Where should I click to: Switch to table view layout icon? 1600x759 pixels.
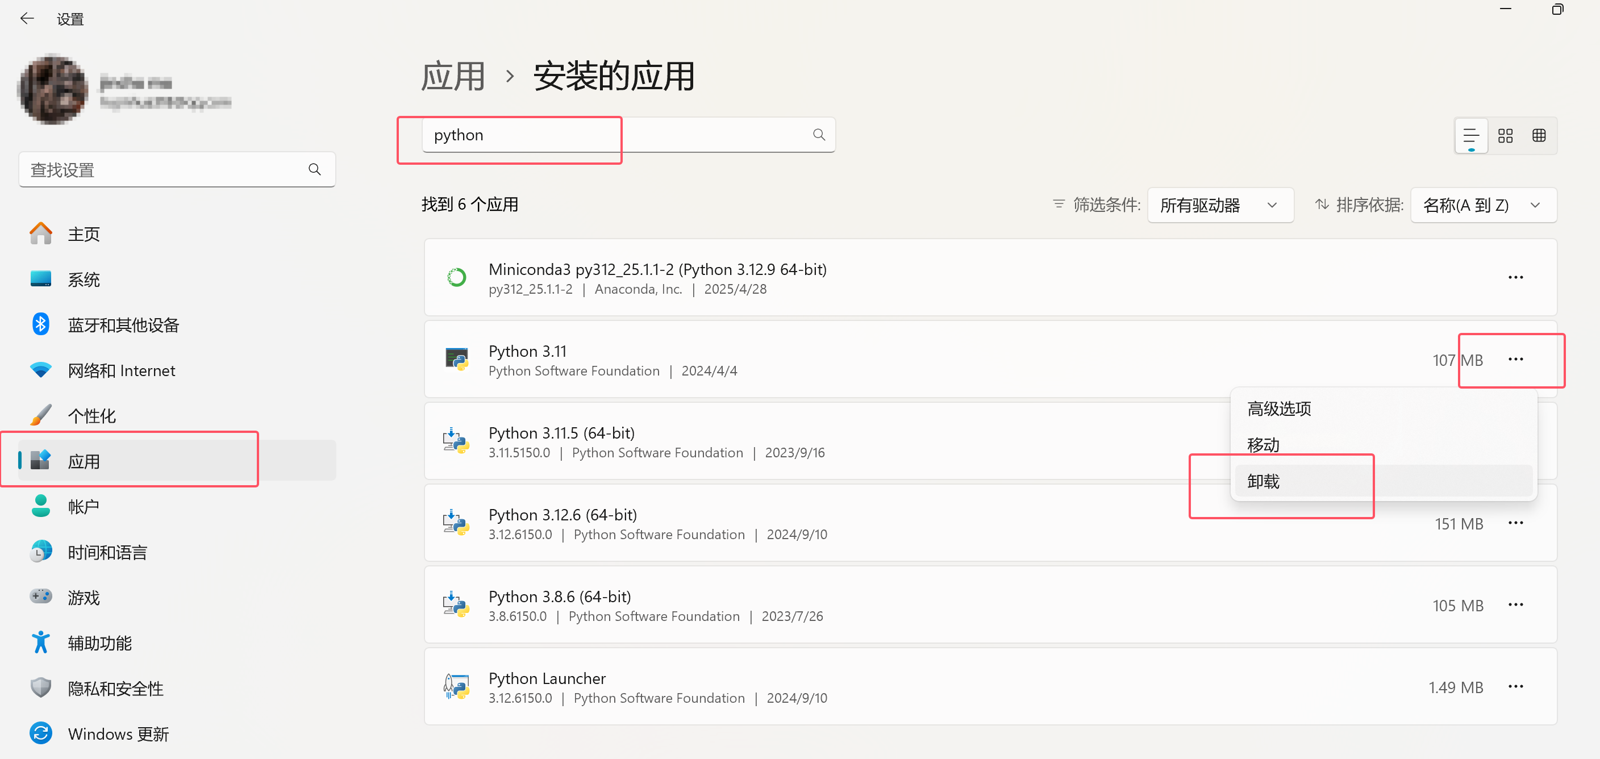[x=1539, y=135]
